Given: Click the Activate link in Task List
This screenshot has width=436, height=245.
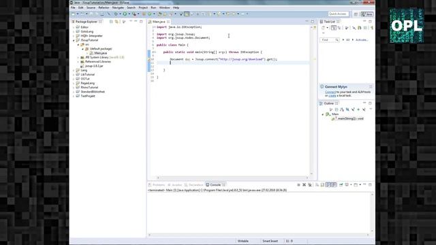Looking at the screenshot, I should tap(362, 40).
